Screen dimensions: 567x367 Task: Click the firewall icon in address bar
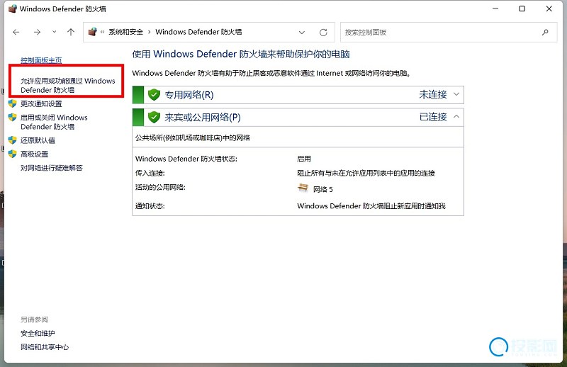(92, 32)
